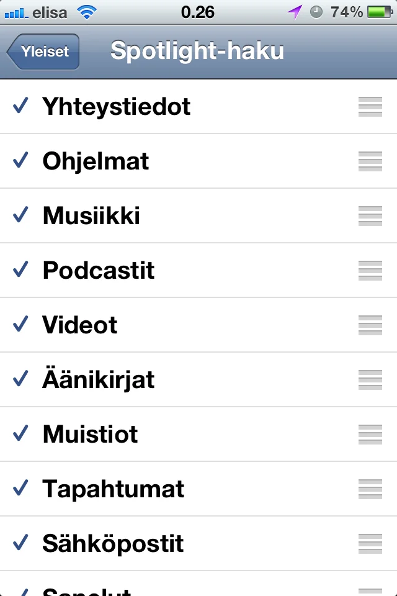This screenshot has width=397, height=596.
Task: Tap the reorder handle beside Ohjelmat
Action: [370, 161]
